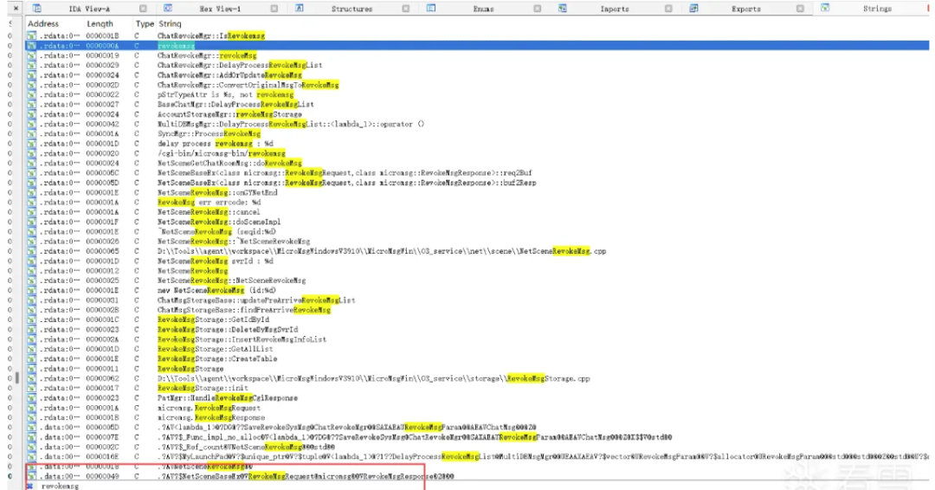Image resolution: width=935 pixels, height=490 pixels.
Task: Select the ChatRevokeMgr::revokeMsg string row
Action: tap(477, 55)
